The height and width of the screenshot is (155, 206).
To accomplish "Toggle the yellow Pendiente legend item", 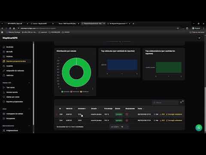I will click(x=85, y=92).
